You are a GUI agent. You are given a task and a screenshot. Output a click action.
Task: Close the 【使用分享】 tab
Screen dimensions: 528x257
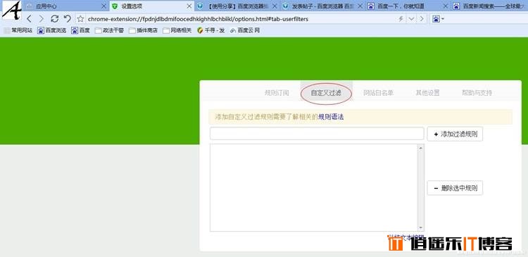click(x=275, y=6)
